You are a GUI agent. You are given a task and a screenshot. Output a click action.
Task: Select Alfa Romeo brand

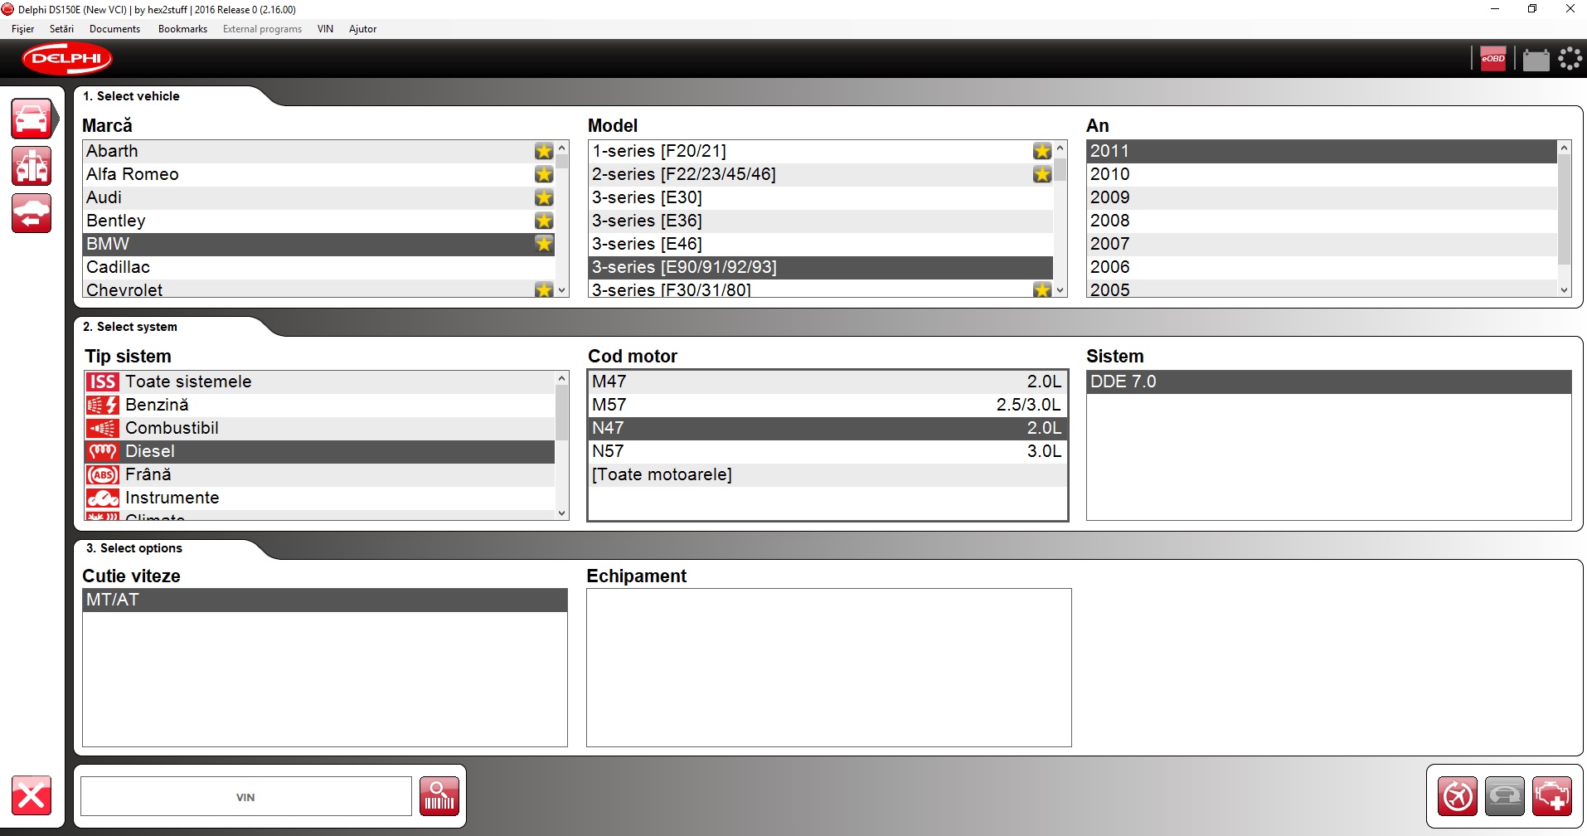point(319,174)
